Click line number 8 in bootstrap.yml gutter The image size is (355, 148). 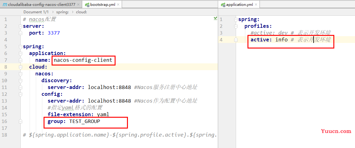[6, 67]
